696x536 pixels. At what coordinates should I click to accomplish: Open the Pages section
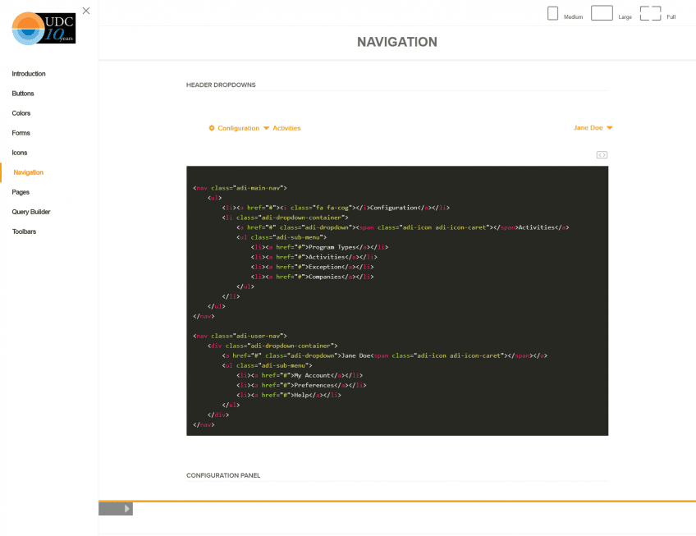tap(21, 192)
